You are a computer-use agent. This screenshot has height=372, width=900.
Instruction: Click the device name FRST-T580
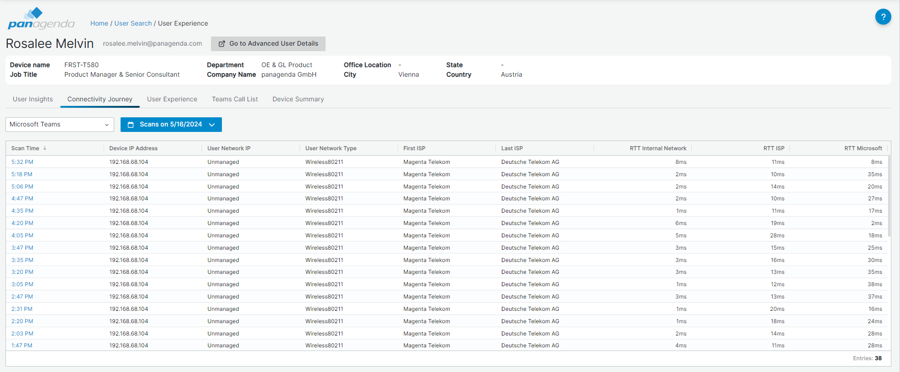pyautogui.click(x=81, y=65)
